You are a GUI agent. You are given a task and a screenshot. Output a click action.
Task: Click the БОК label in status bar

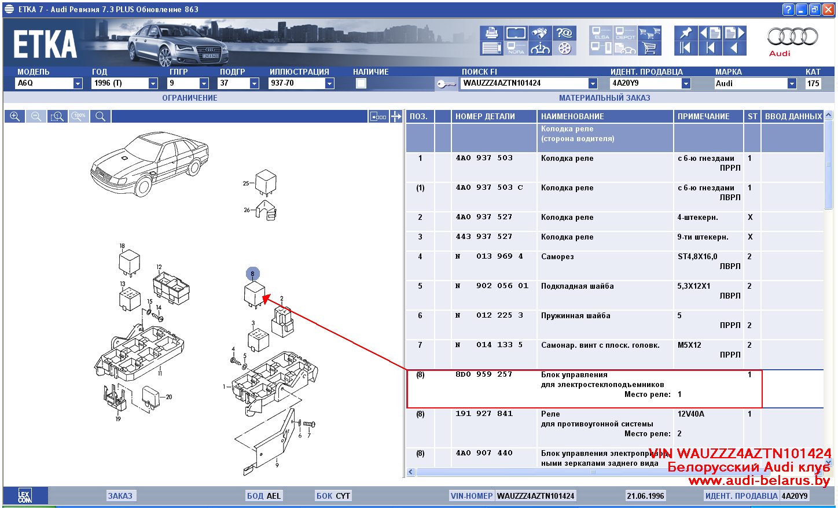(x=324, y=496)
